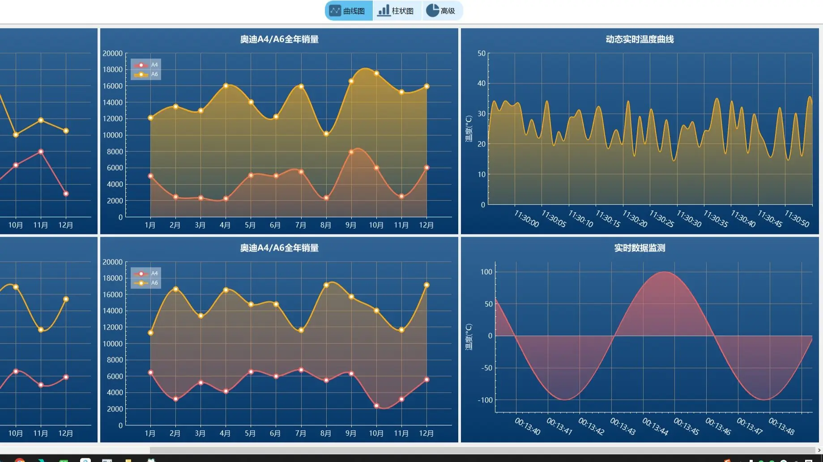
Task: Click upper chart A6 point for 4月
Action: (x=226, y=86)
